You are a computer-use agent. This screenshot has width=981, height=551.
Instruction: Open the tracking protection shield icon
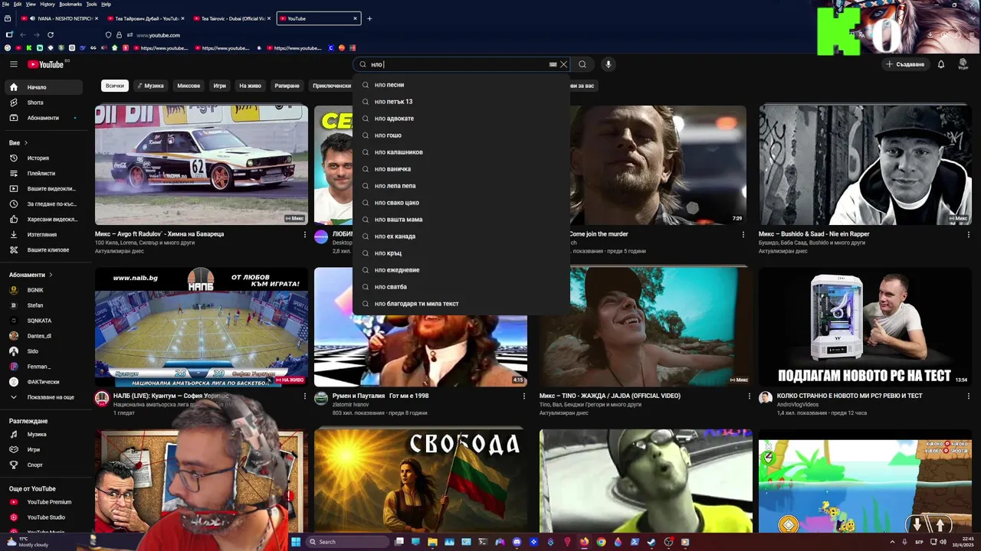108,35
